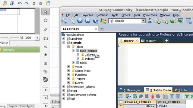Image resolution: width=193 pixels, height=108 pixels.
Task: Select the routine group tool
Action: pos(46,79)
